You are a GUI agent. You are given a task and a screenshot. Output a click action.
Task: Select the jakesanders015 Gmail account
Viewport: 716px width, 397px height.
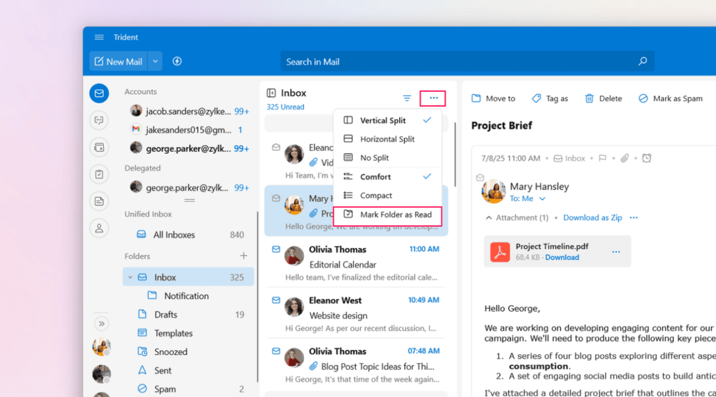point(189,129)
